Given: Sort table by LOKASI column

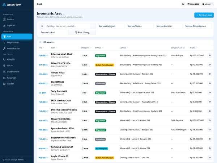Looking at the screenshot, I should pyautogui.click(x=124, y=48).
